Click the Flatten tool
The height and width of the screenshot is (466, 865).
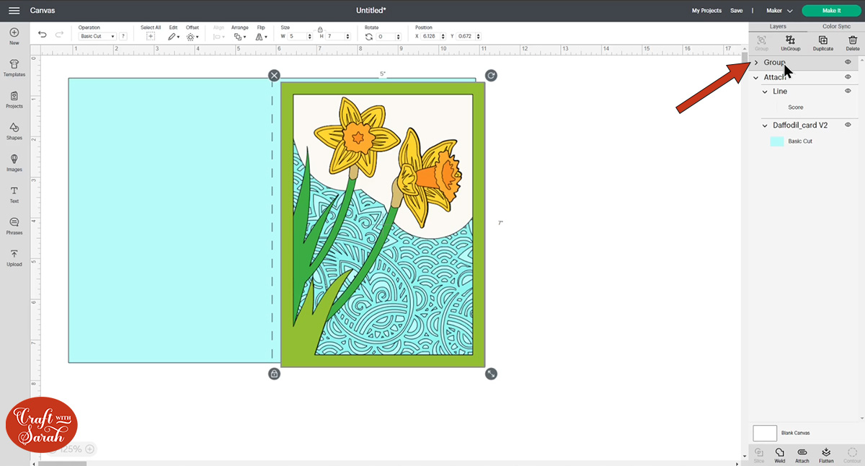click(826, 454)
